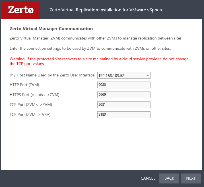Click the red Zerto logo
The image size is (204, 187).
[21, 10]
